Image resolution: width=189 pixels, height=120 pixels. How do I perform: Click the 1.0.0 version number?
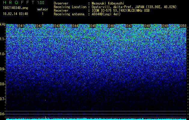point(41,3)
